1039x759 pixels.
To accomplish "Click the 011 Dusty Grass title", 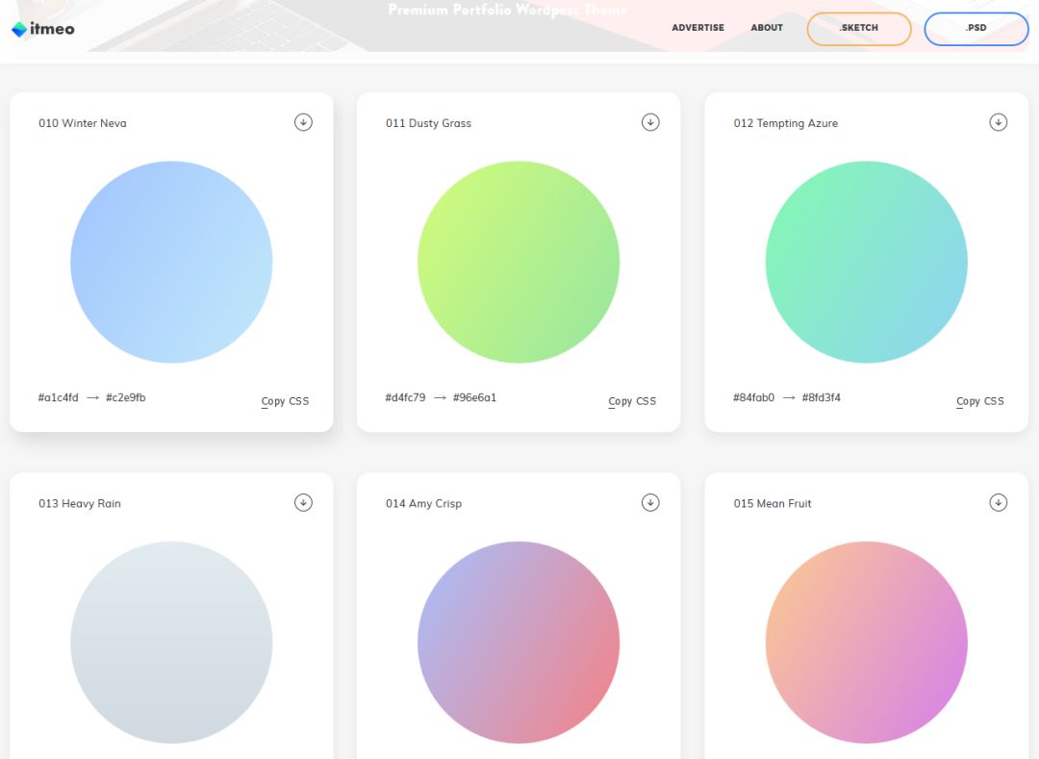I will point(428,123).
